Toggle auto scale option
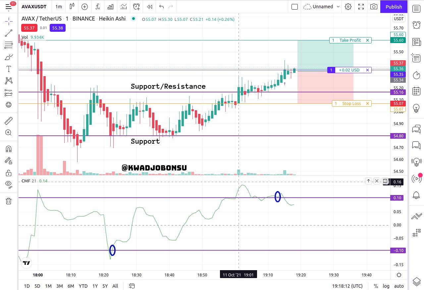Viewport: 424px width, 290px height. click(x=399, y=286)
